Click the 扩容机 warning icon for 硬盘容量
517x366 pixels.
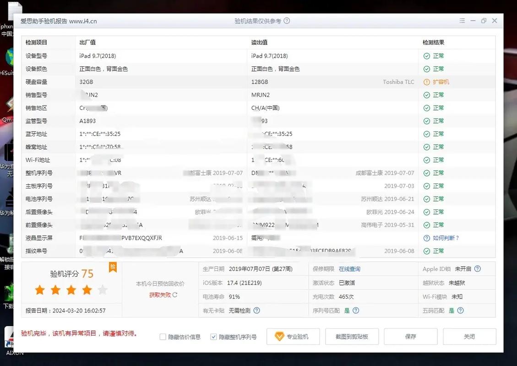pyautogui.click(x=426, y=81)
